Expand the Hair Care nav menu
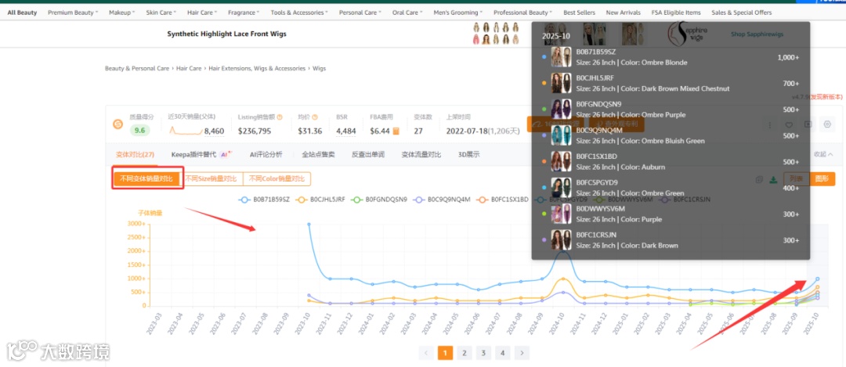 pos(202,13)
